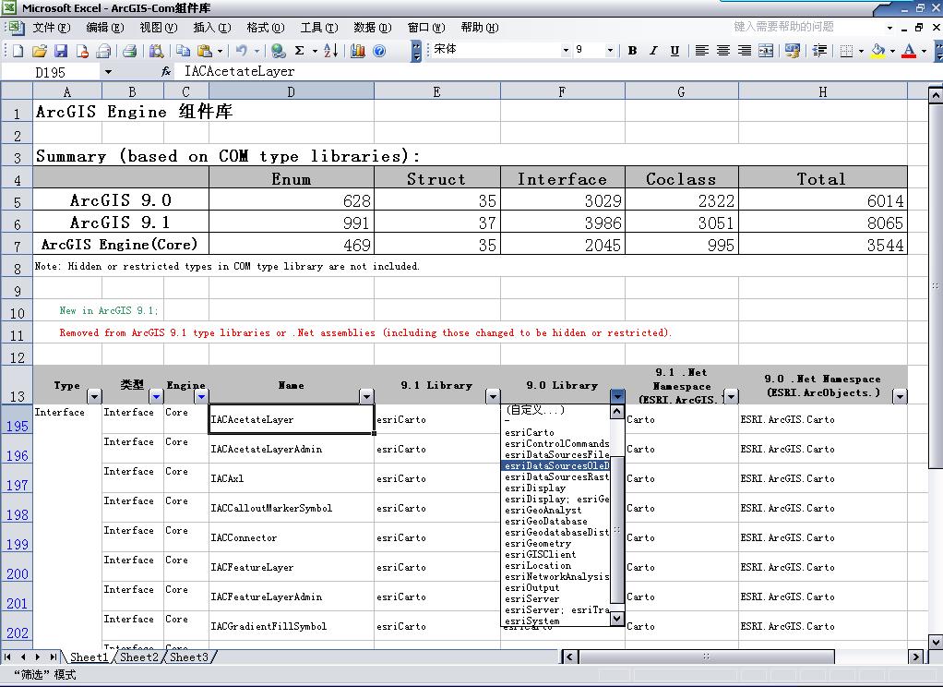Select the Sheet1 tab
Viewport: 943px width, 687px height.
(x=89, y=657)
